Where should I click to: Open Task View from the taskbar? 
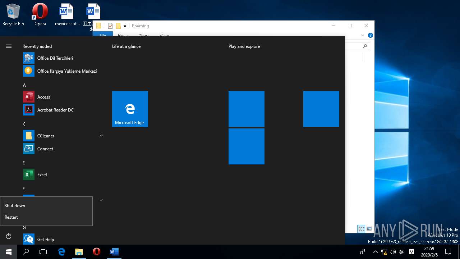(x=43, y=252)
